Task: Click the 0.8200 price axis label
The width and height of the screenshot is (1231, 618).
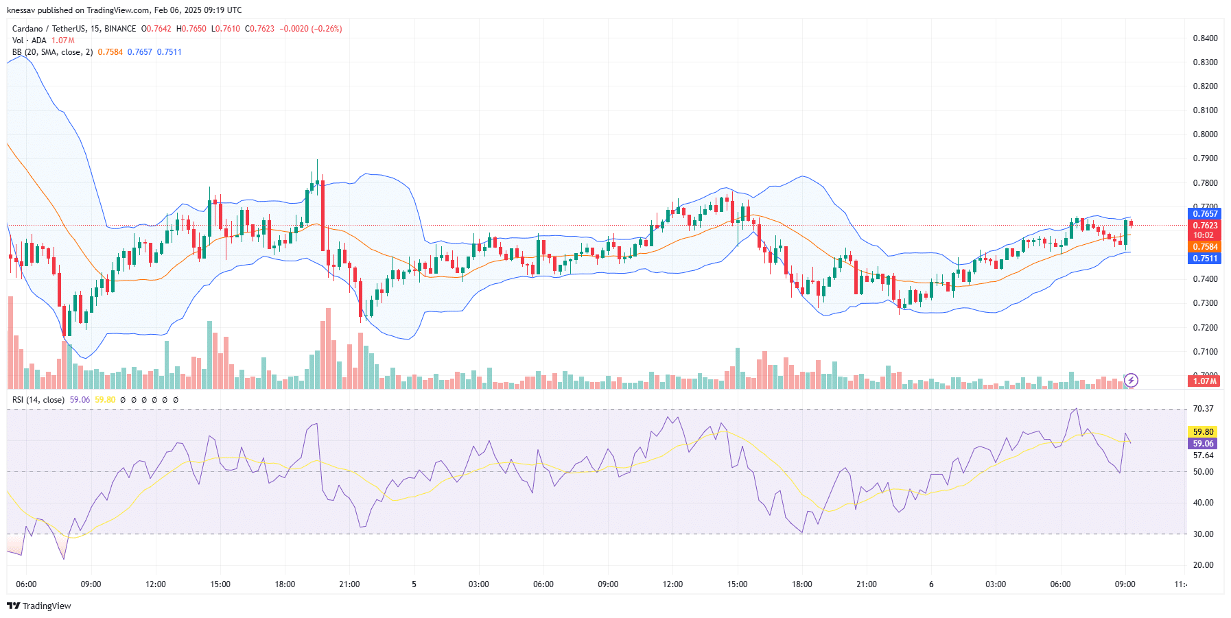Action: coord(1205,86)
